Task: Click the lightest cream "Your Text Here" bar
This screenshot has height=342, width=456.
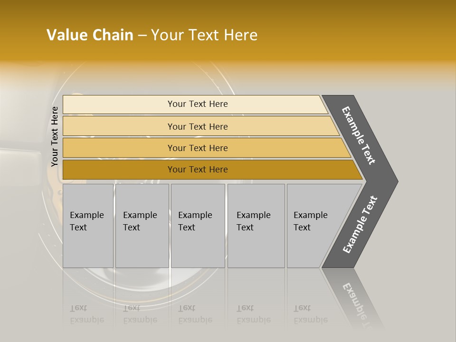Action: tap(197, 104)
